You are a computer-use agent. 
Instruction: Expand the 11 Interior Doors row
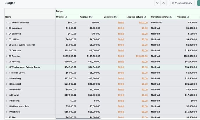pyautogui.click(x=6, y=73)
